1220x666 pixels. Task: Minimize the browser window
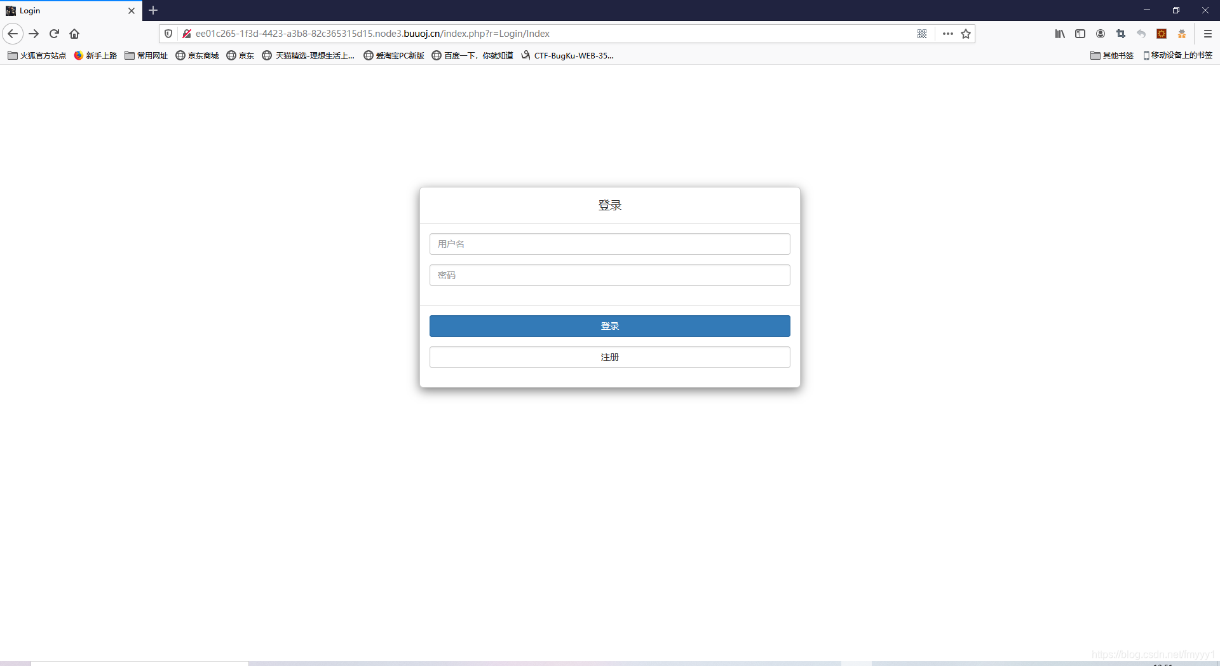point(1147,10)
